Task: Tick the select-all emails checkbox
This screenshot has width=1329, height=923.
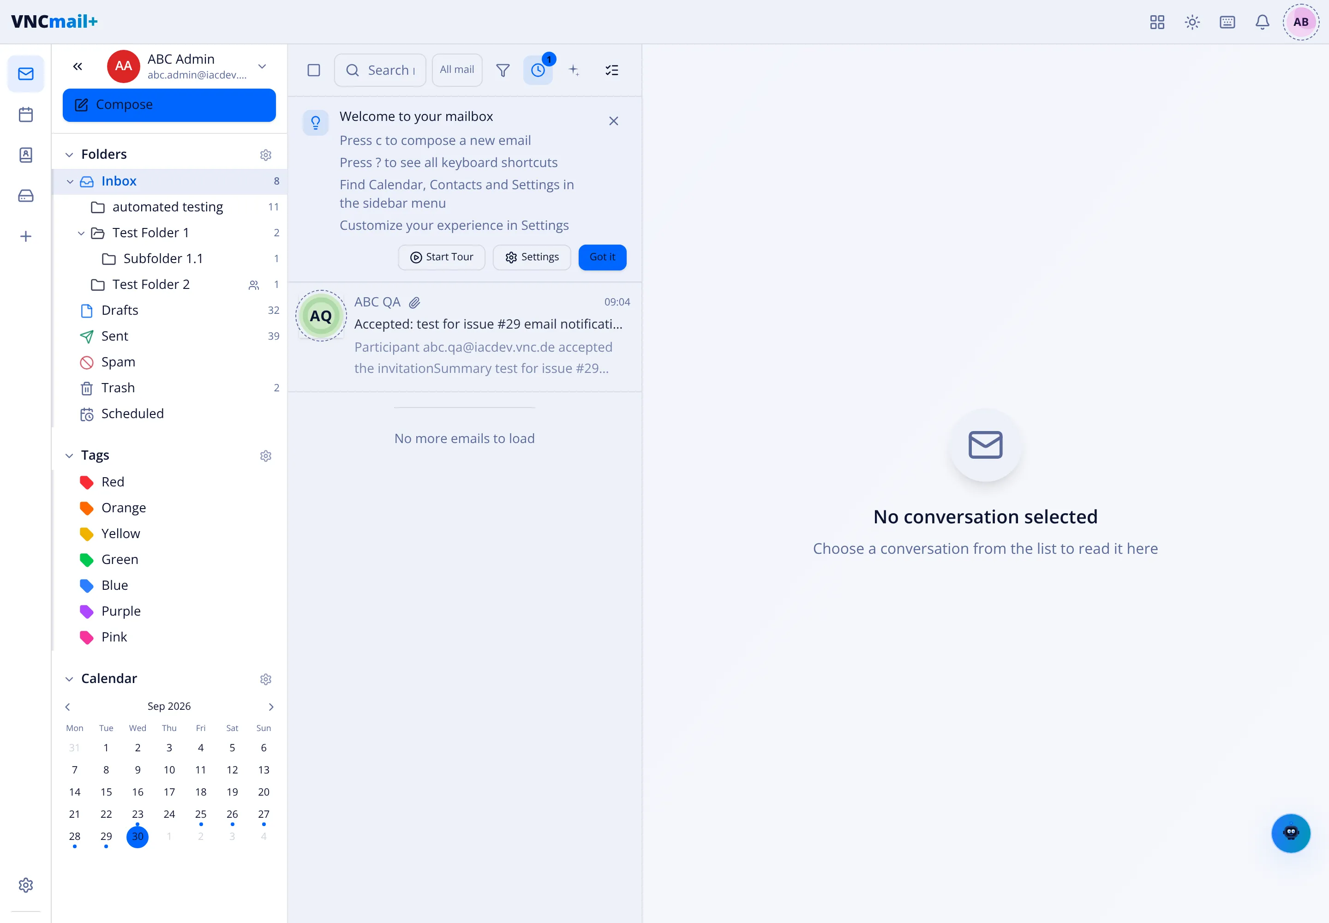Action: tap(313, 70)
